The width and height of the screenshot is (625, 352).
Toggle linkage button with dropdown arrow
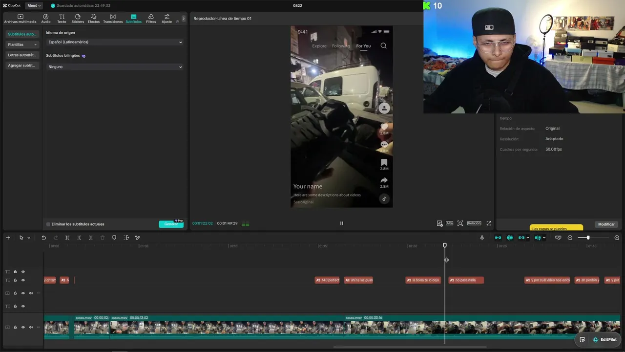(523, 238)
